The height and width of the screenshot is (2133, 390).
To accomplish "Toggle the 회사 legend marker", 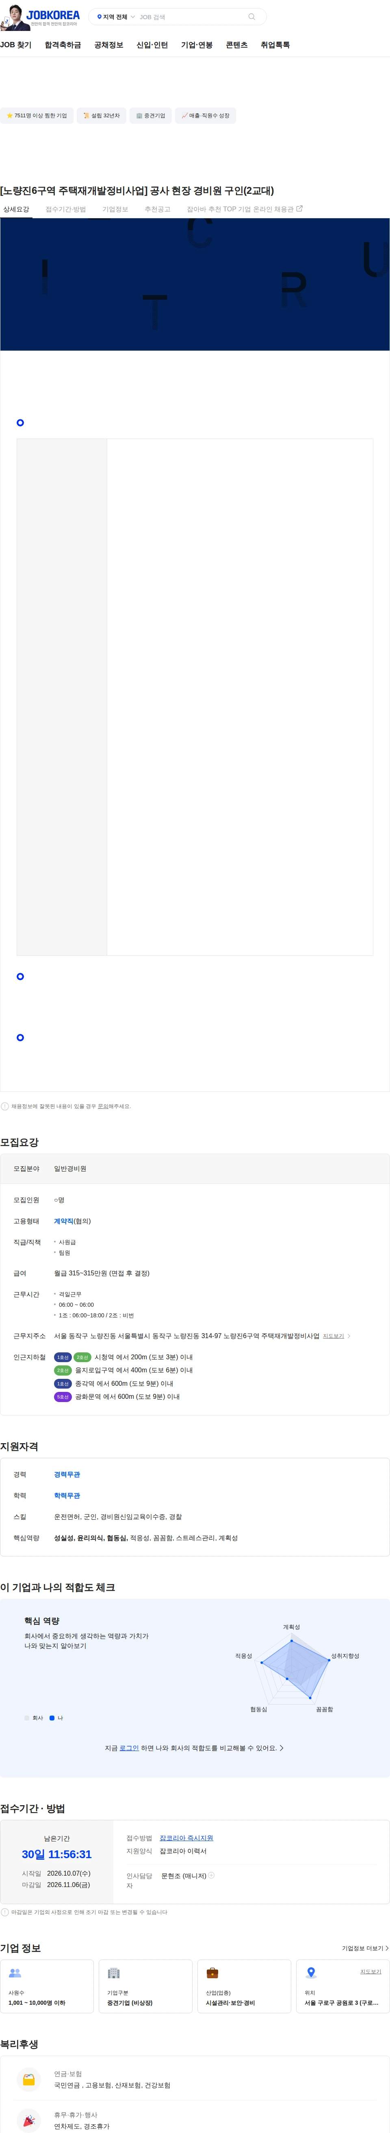I will [27, 1718].
